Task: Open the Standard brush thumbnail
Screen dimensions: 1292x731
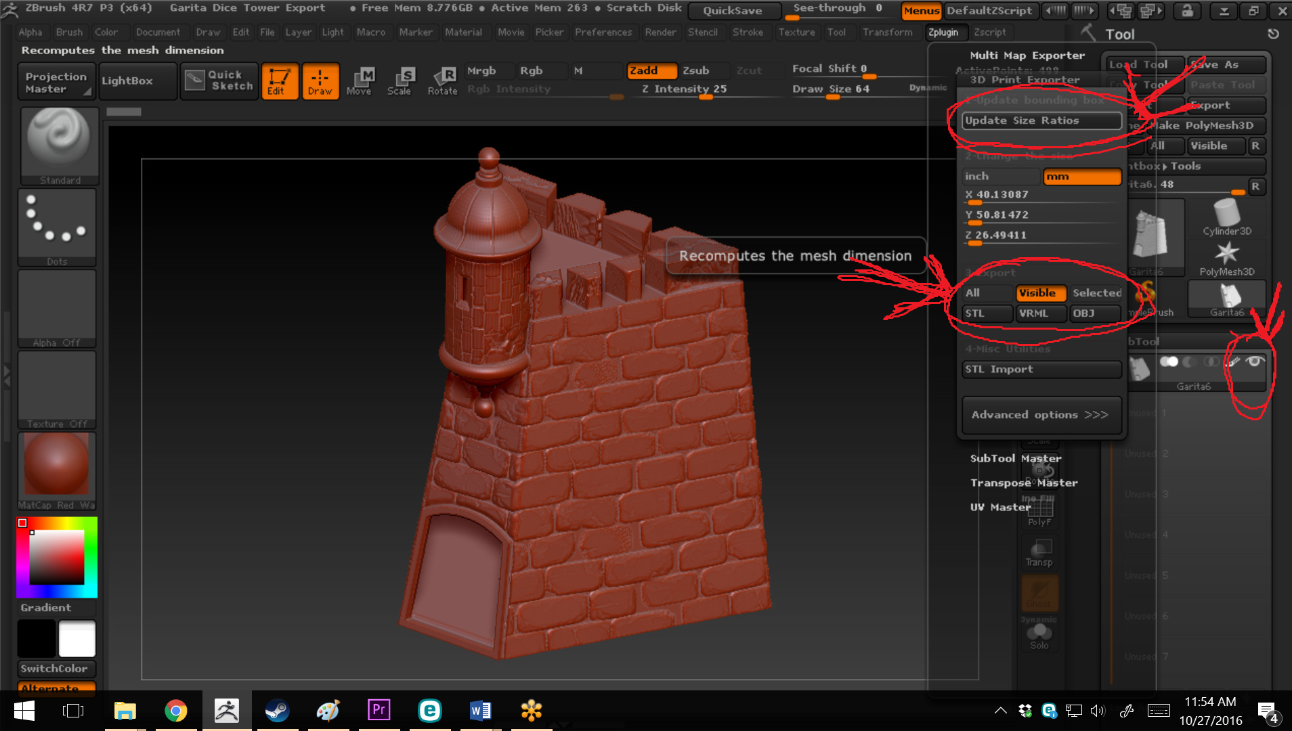Action: [x=60, y=143]
